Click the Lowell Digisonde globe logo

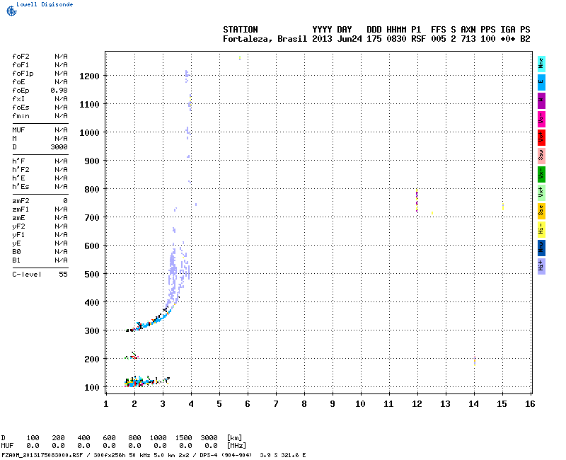click(x=10, y=10)
